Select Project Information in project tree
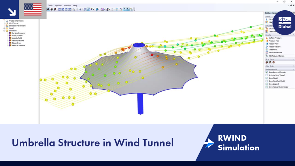The height and width of the screenshot is (166, 295). (16, 21)
